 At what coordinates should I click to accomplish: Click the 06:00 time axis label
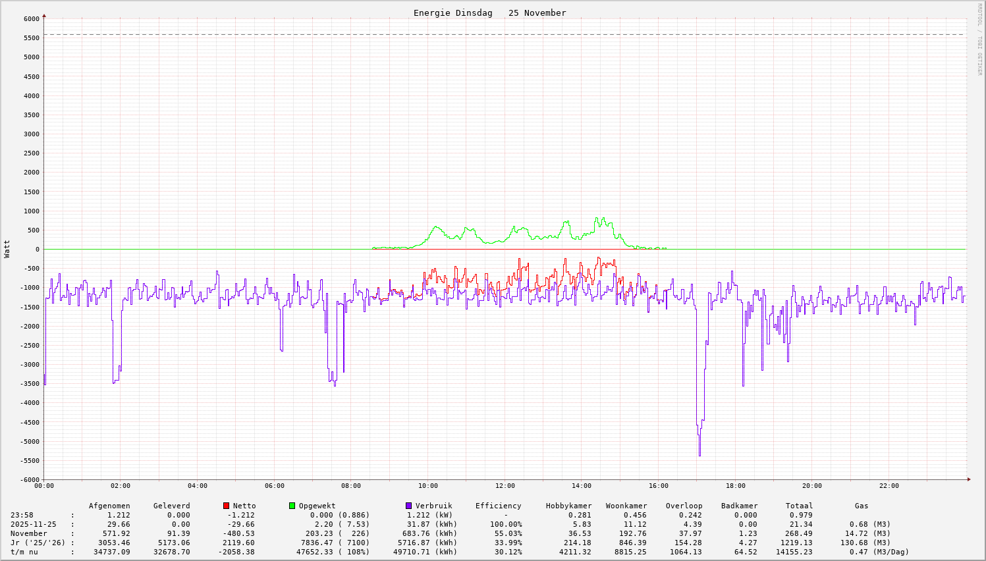[274, 486]
